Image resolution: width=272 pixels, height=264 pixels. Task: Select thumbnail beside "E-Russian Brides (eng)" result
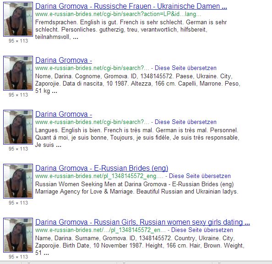pos(18,181)
